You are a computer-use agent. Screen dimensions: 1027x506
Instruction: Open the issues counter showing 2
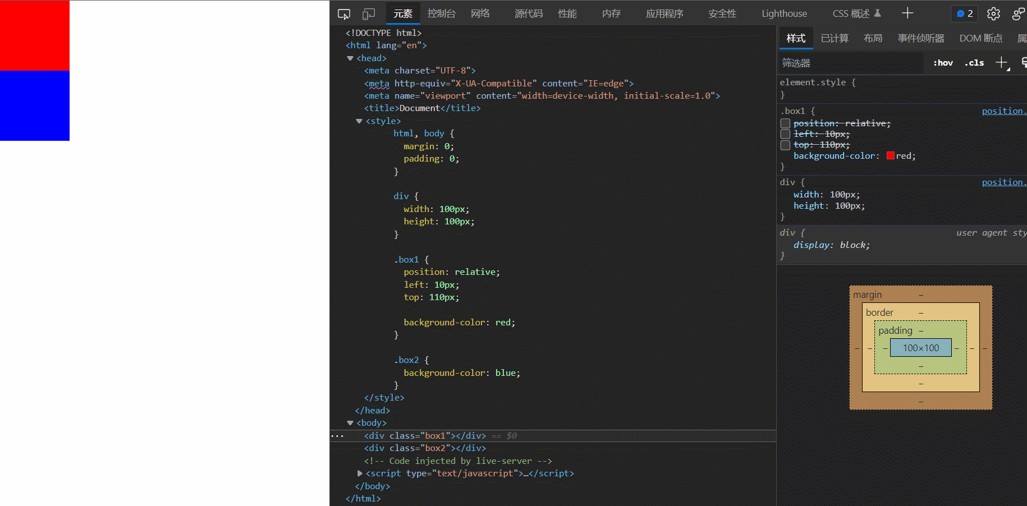965,13
